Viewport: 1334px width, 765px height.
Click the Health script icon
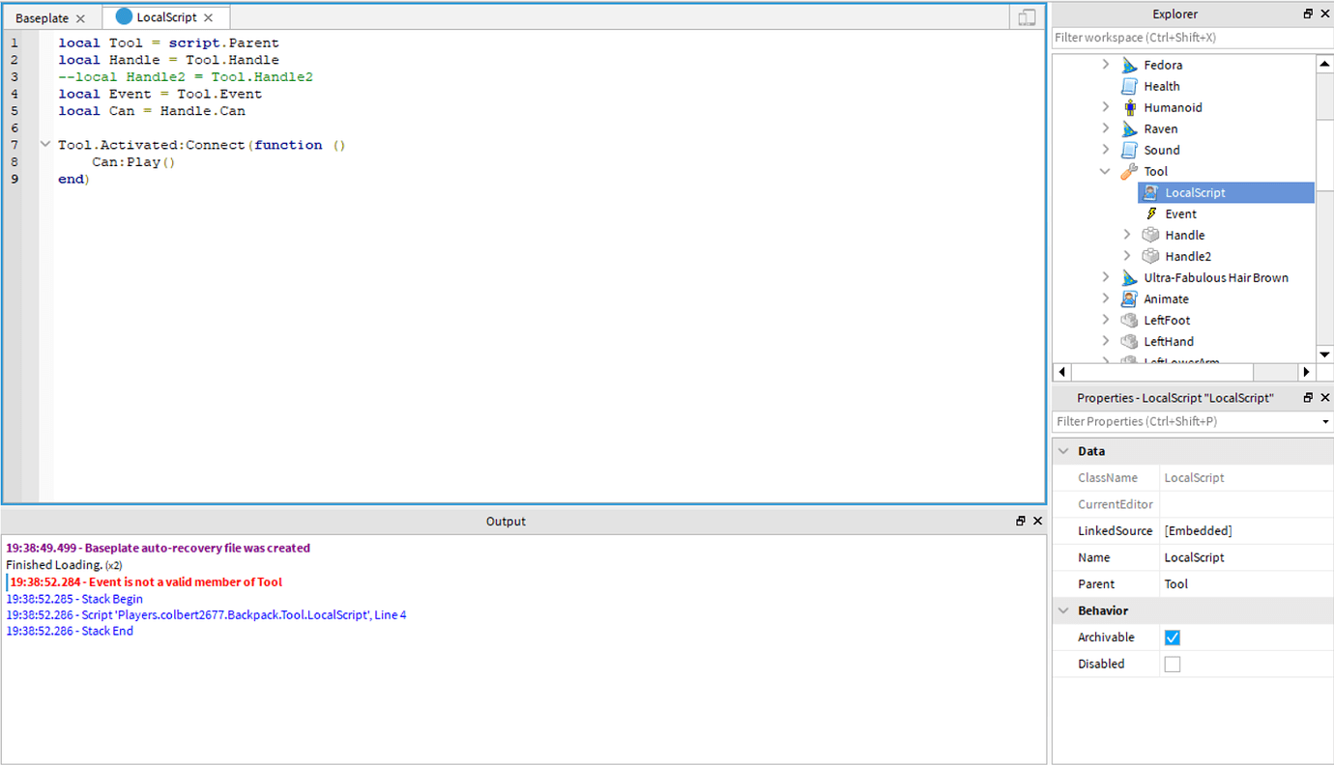(1129, 86)
